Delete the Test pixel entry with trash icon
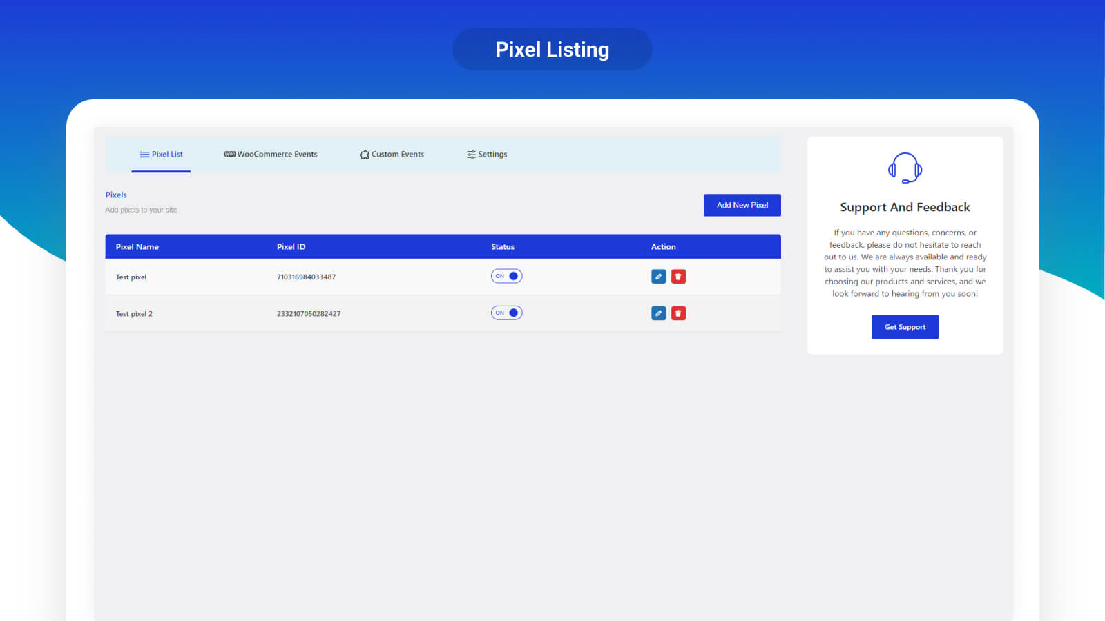The image size is (1105, 621). point(679,277)
